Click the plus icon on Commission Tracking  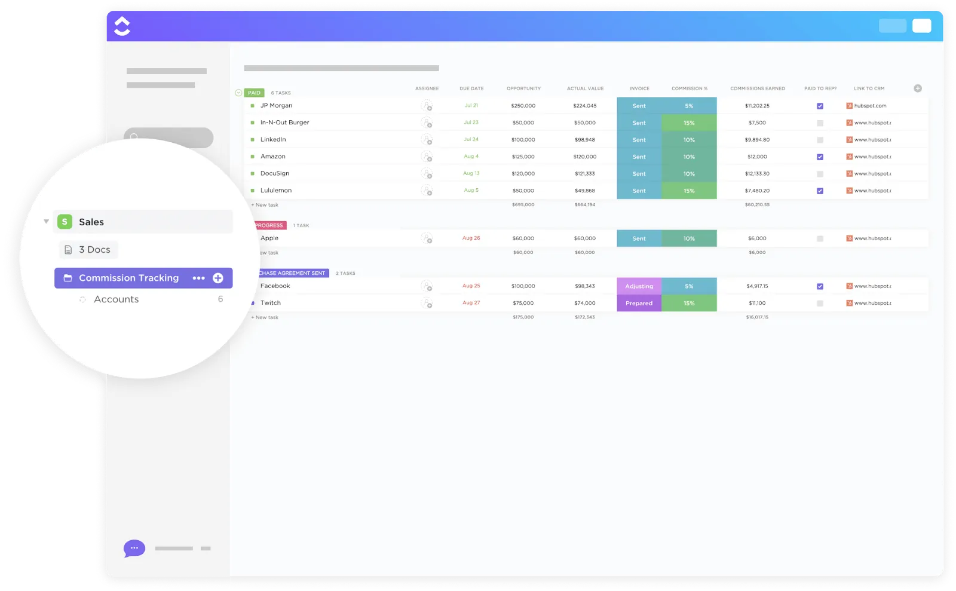[218, 278]
